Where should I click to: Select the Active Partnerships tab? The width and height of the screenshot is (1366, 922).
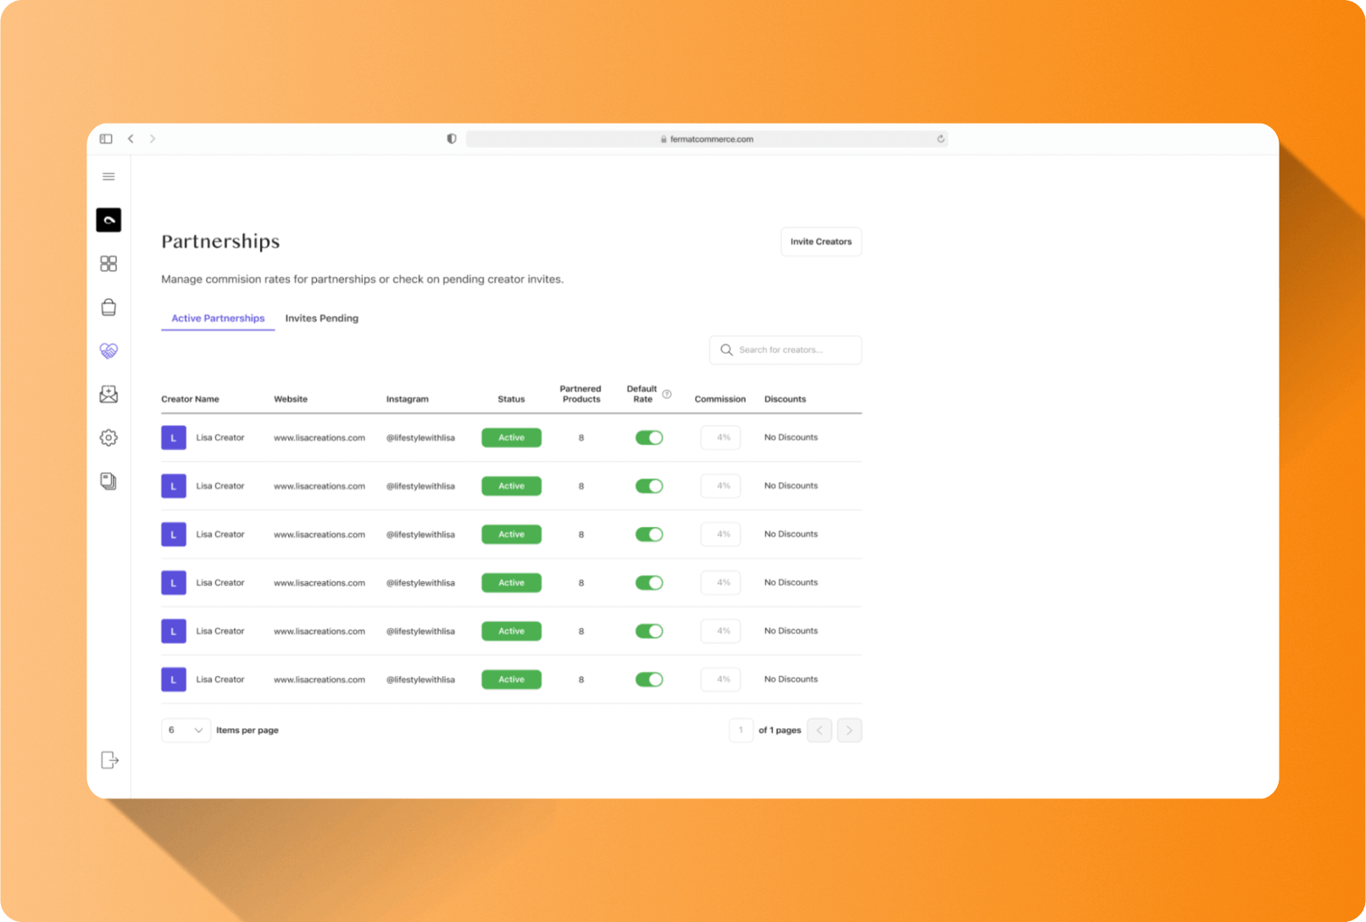click(x=217, y=318)
